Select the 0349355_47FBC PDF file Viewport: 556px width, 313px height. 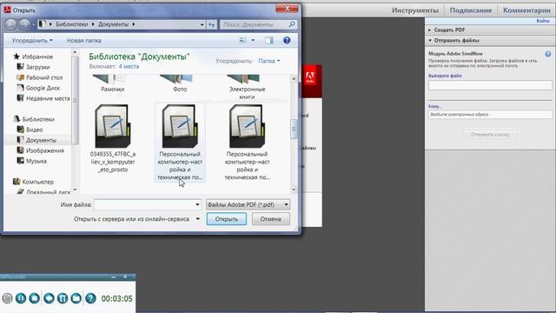tap(112, 138)
